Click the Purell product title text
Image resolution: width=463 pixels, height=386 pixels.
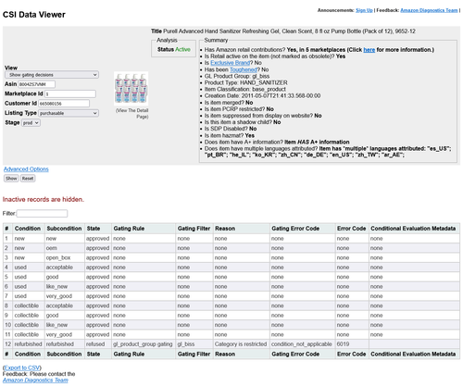[x=289, y=31]
